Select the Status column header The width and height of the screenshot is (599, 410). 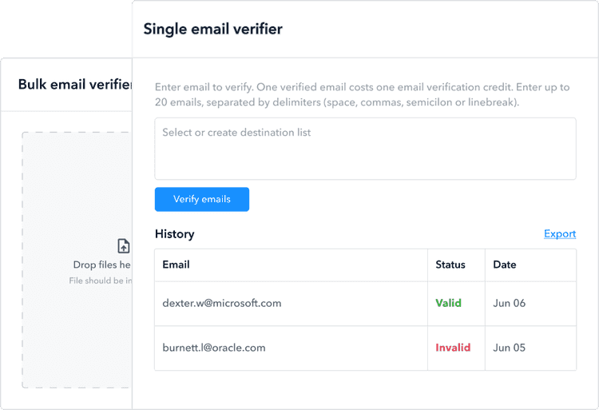450,265
